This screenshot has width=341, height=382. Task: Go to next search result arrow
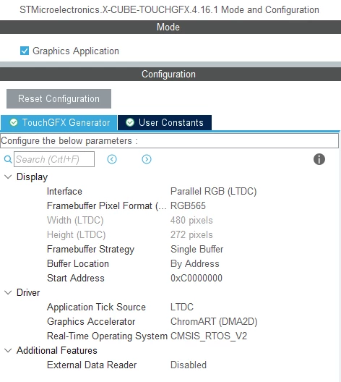(x=147, y=159)
